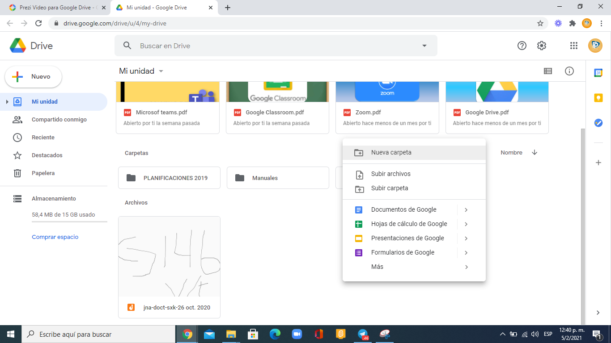Open Drive settings gear icon
Viewport: 611px width, 343px height.
pos(542,46)
